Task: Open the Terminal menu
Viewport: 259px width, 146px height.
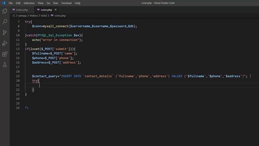Action: (x=66, y=3)
